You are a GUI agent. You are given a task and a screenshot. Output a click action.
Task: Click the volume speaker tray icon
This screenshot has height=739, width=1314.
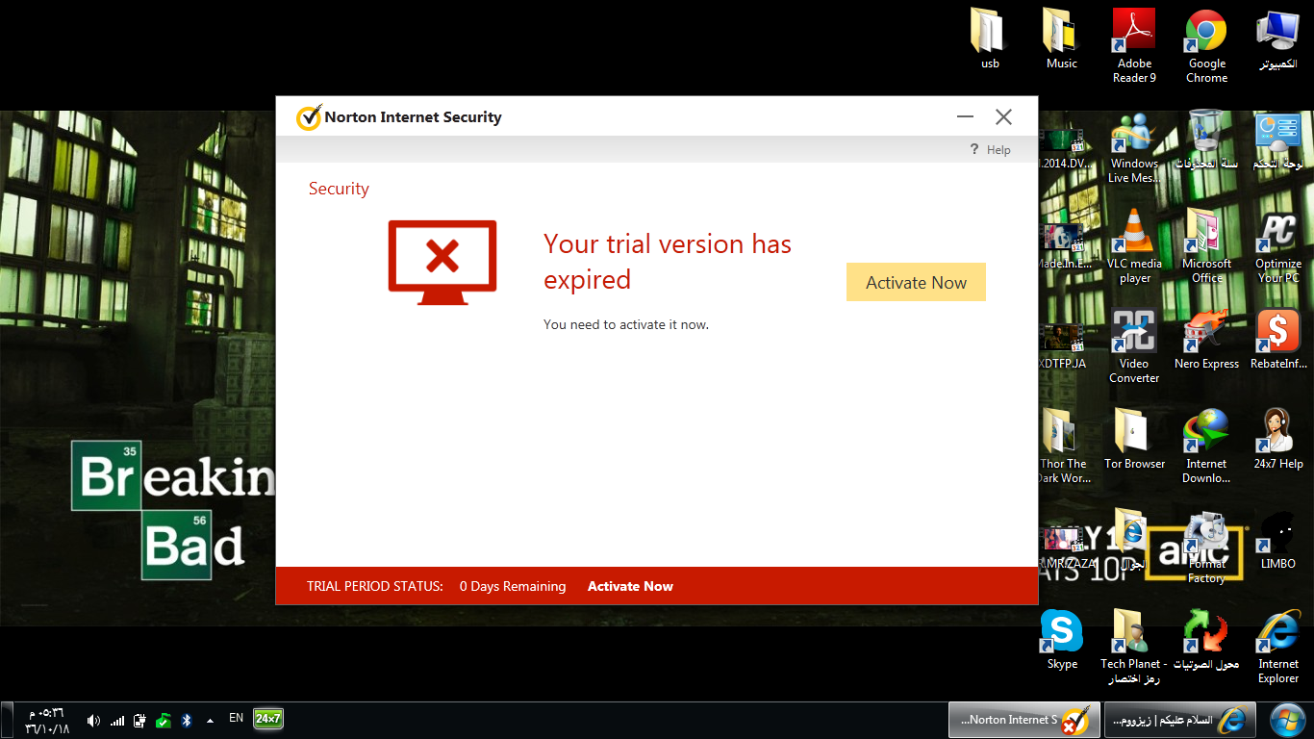pos(93,720)
